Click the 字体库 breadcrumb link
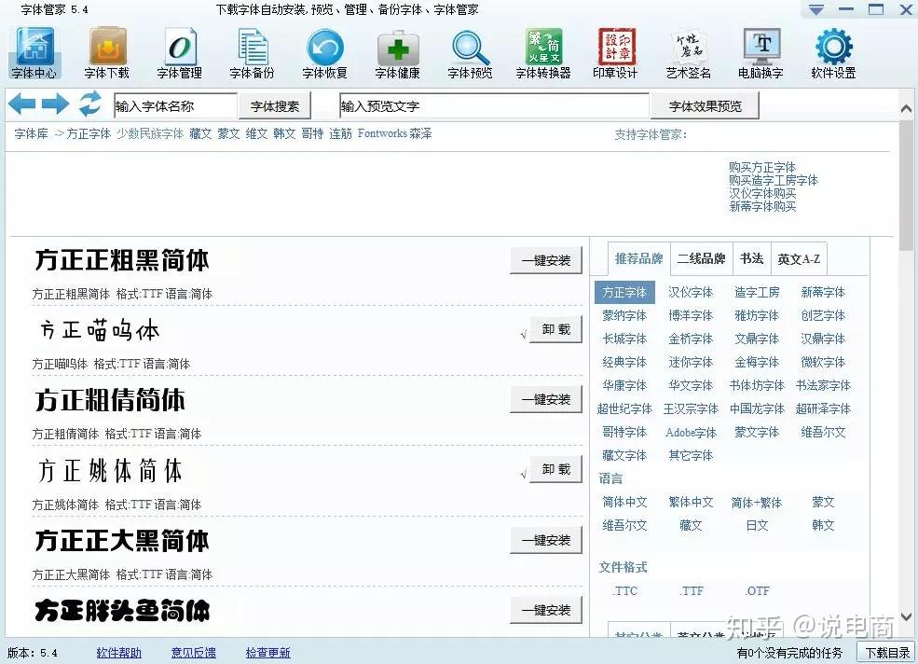918x664 pixels. [31, 133]
